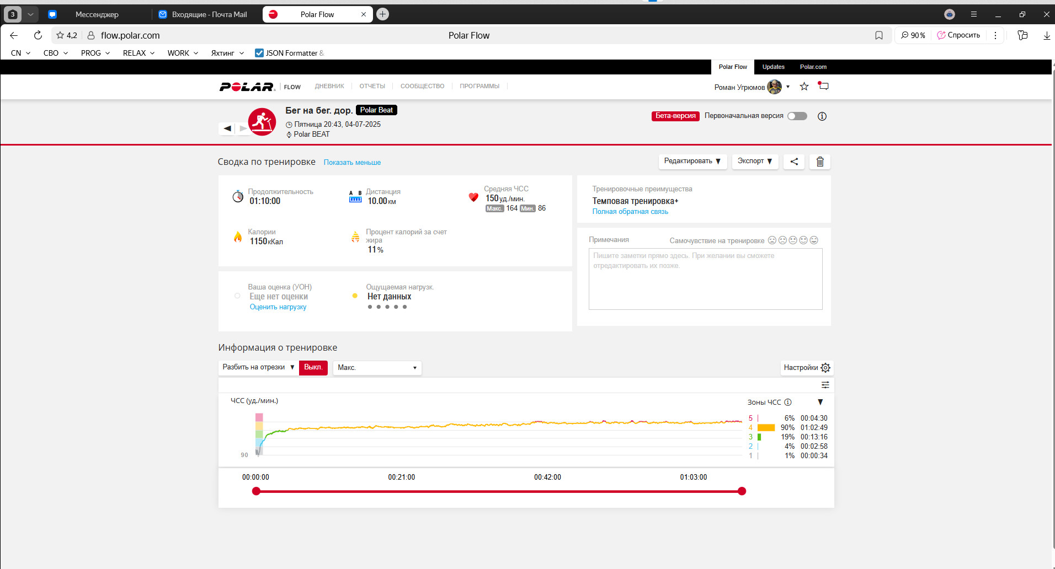This screenshot has width=1055, height=569.
Task: Click the Роман Угрюмов profile avatar
Action: (x=775, y=87)
